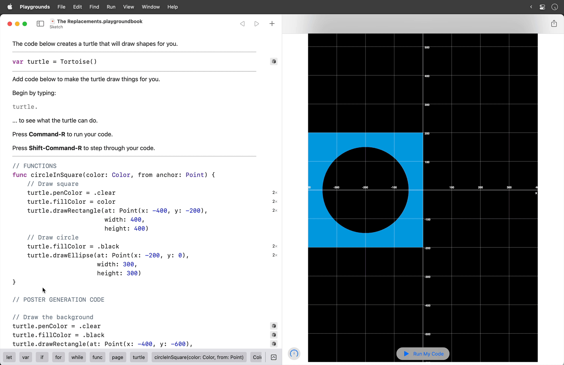This screenshot has height=365, width=564.
Task: Click the result cube beside turtle.drawRectangle background line
Action: 274,344
